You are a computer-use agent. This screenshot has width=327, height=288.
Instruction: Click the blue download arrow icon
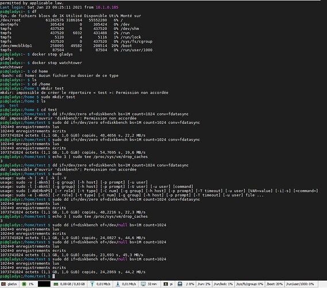[118, 284]
